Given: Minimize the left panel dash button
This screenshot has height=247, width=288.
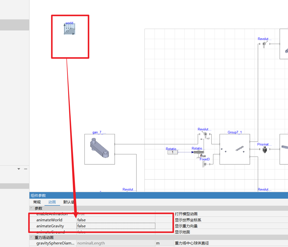Looking at the screenshot, I should tap(26, 169).
